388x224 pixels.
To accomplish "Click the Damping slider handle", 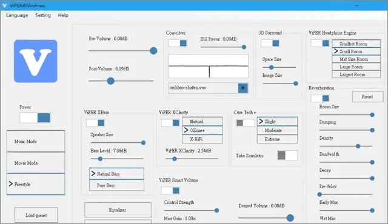I will click(372, 130).
